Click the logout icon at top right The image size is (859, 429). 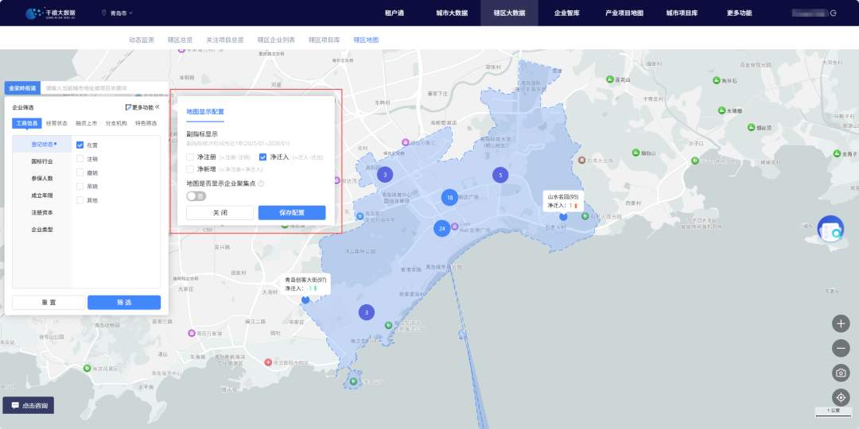(x=834, y=13)
